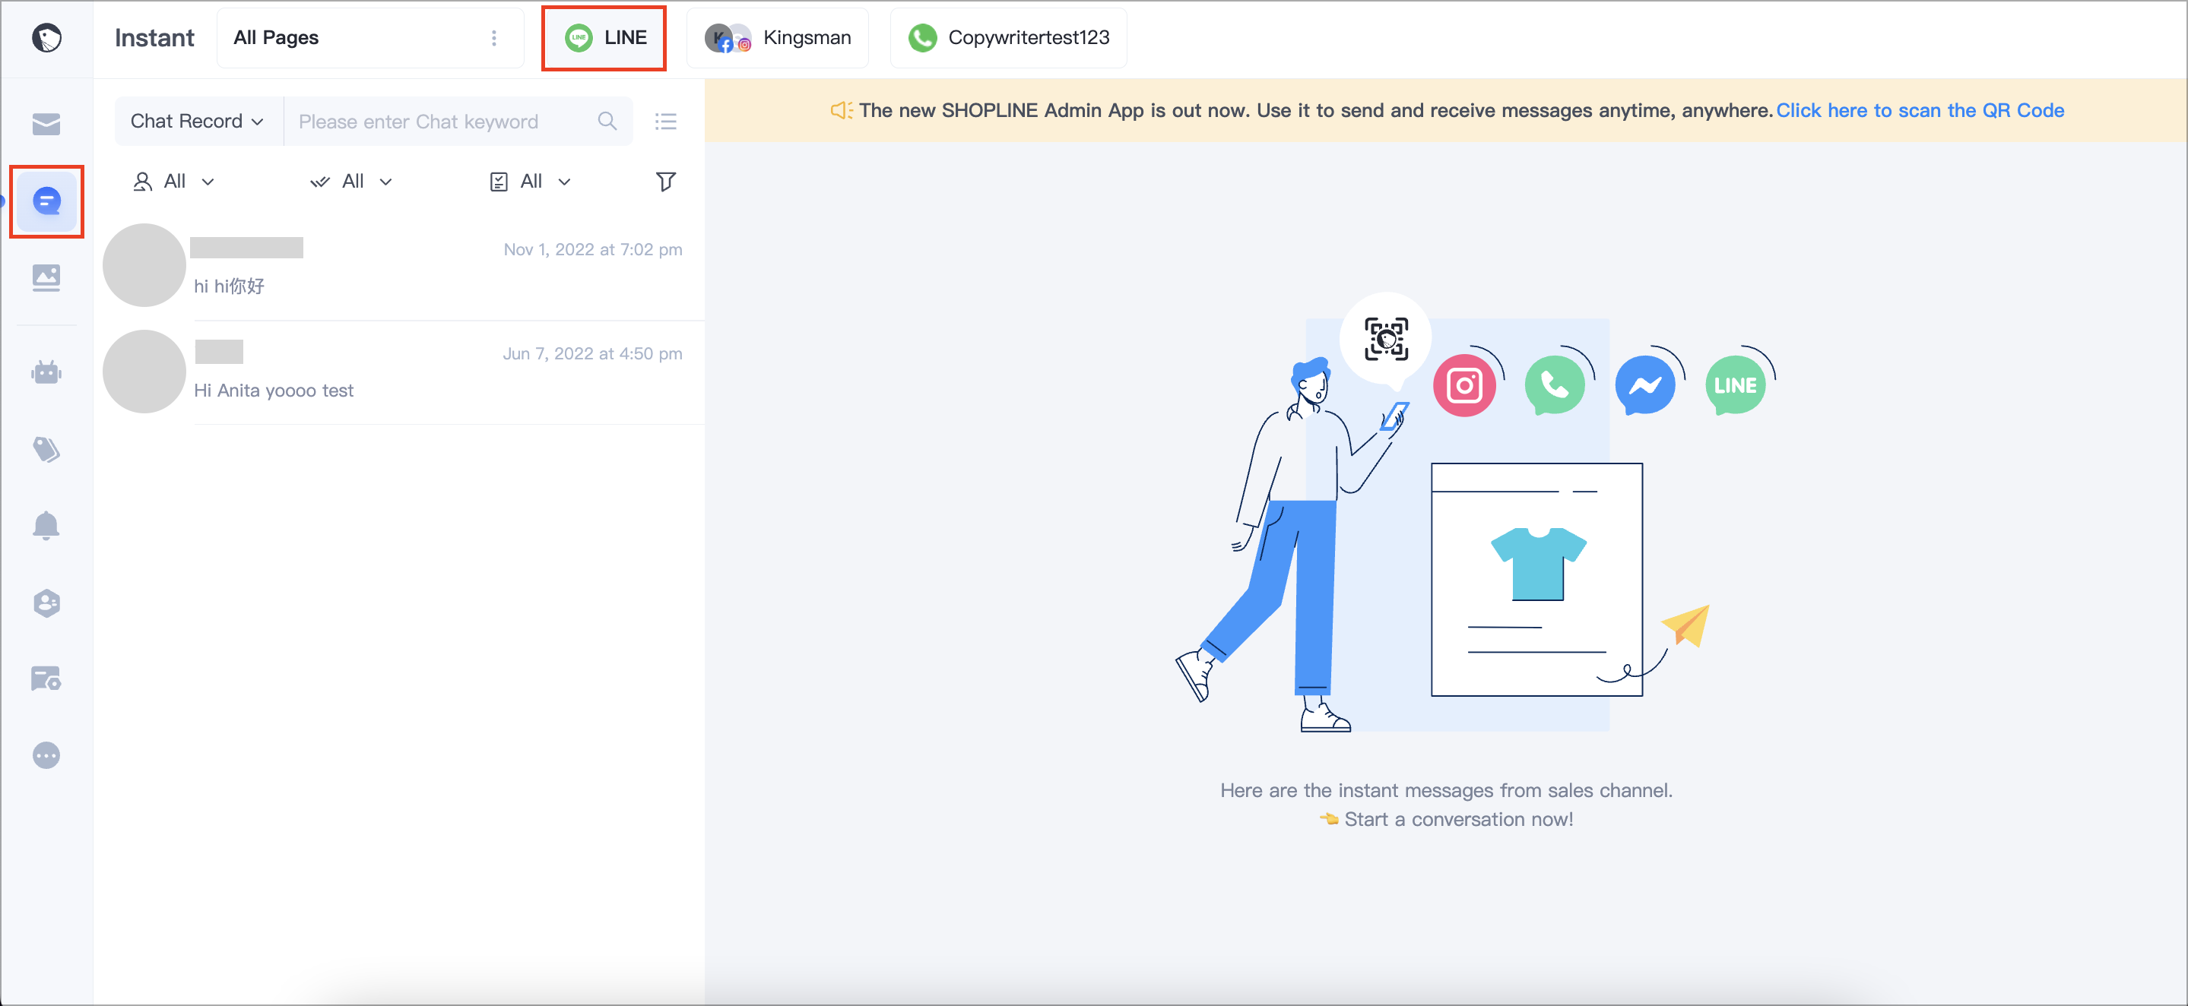Click the megaphone announcement icon

(x=841, y=110)
